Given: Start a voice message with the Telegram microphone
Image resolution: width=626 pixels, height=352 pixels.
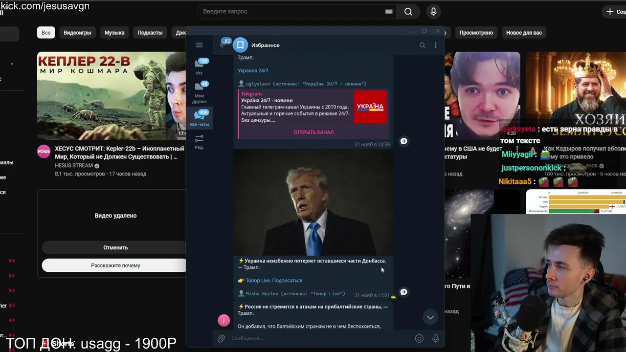Looking at the screenshot, I should (435, 338).
